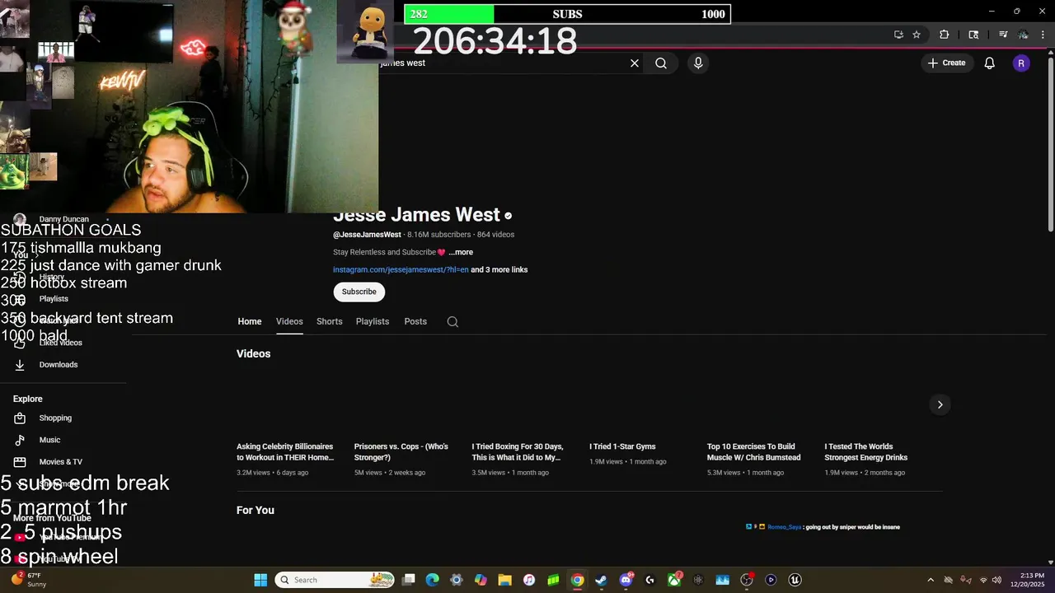Open the Wi-Fi network tray icon
Screen dimensions: 1055x593
(982, 580)
